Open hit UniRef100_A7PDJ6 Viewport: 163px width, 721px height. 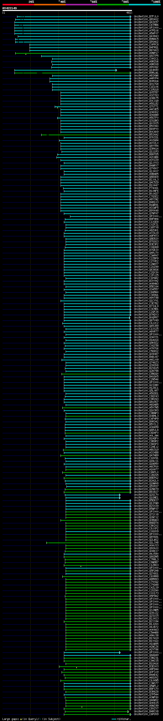pyautogui.click(x=146, y=30)
